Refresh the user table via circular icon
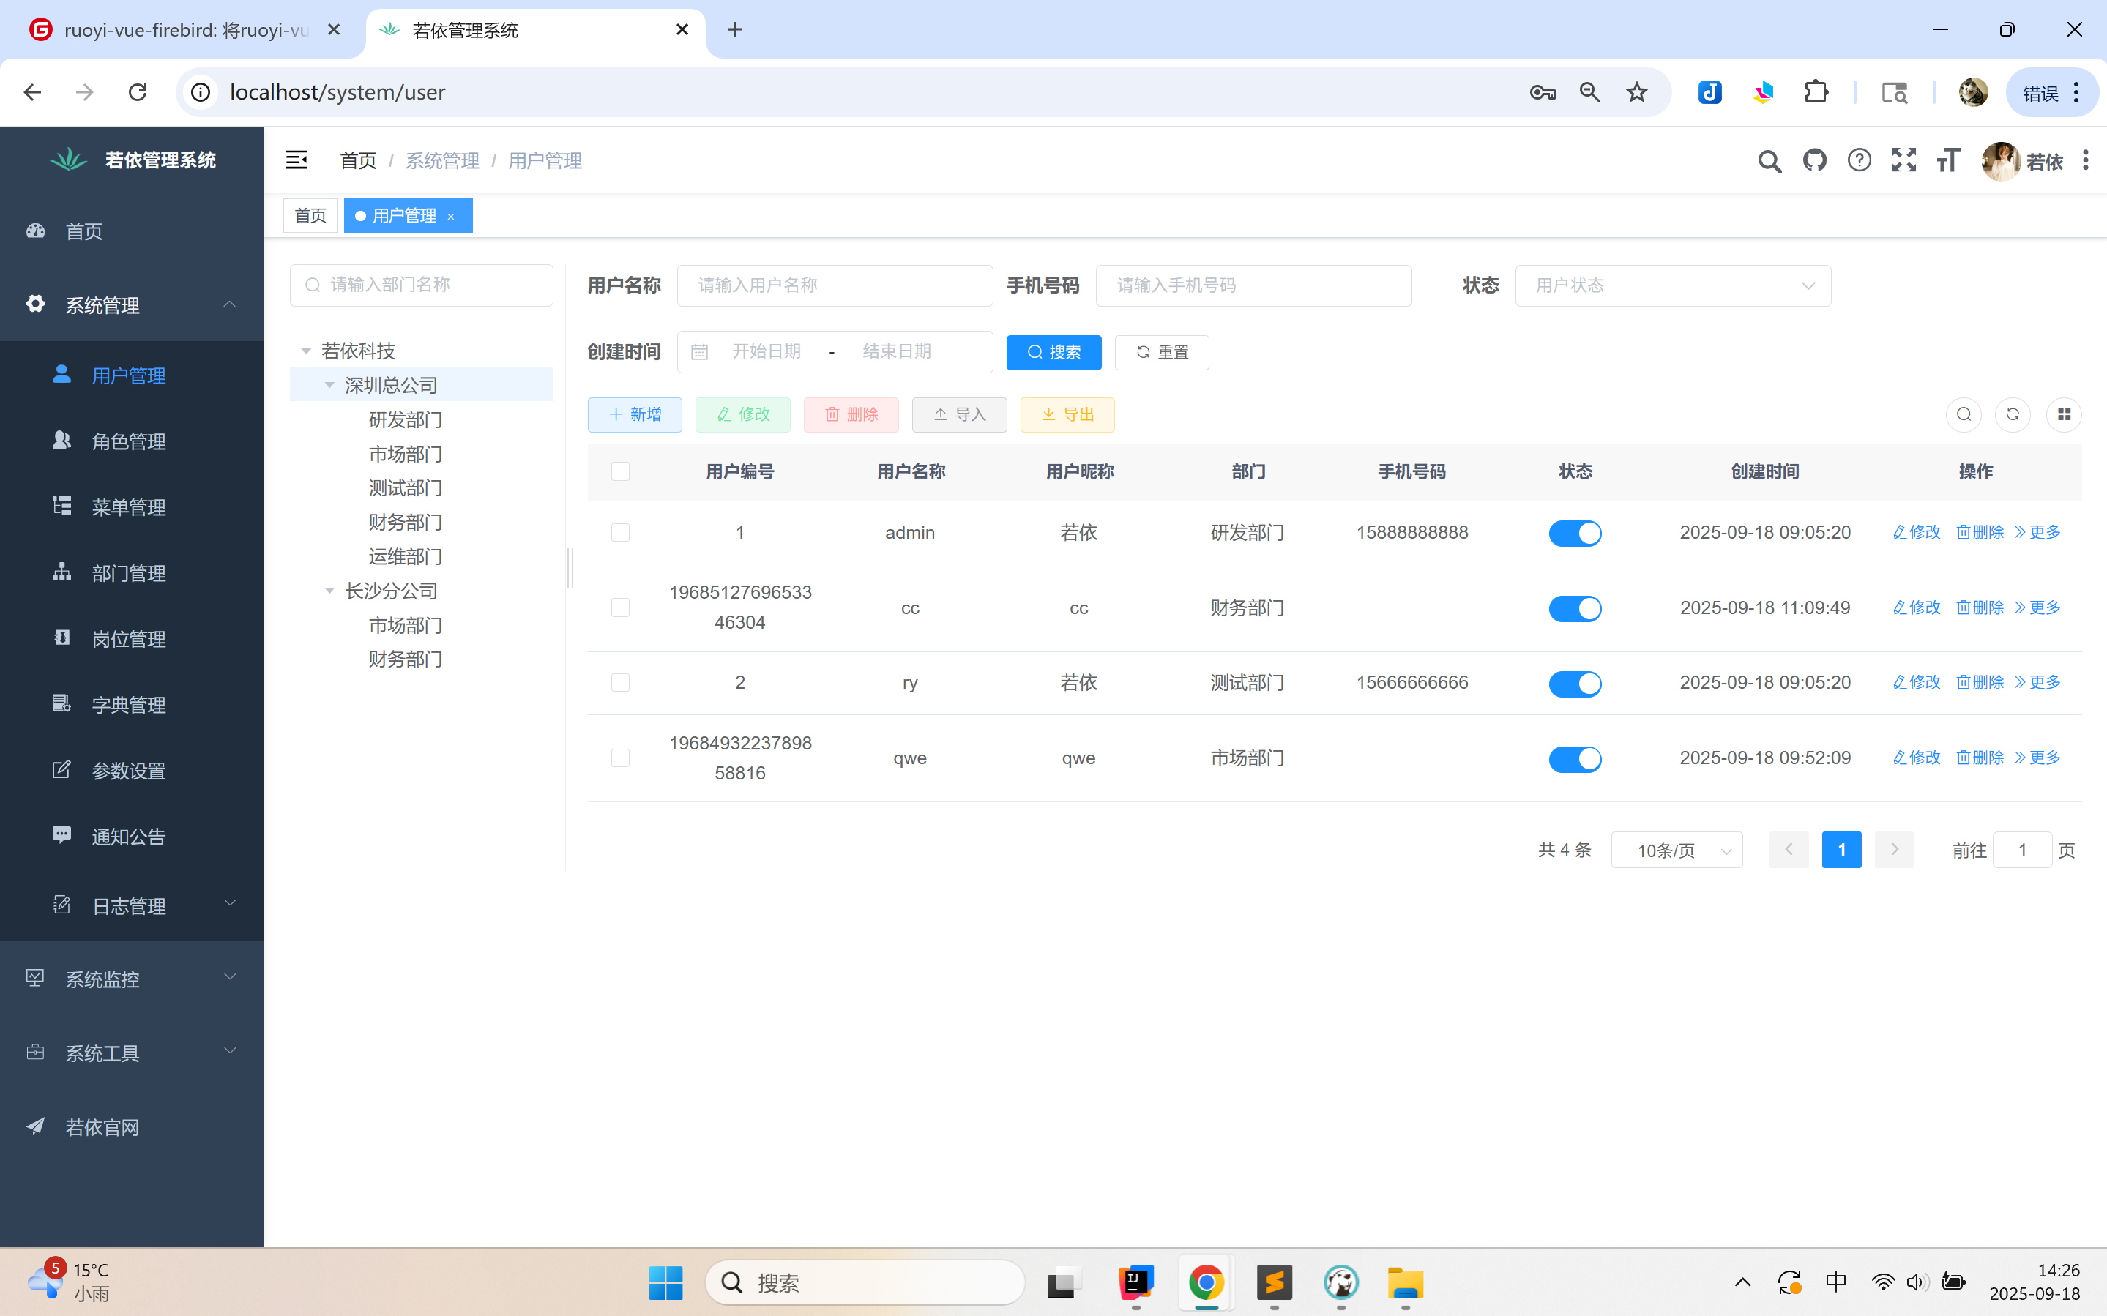 click(2012, 414)
